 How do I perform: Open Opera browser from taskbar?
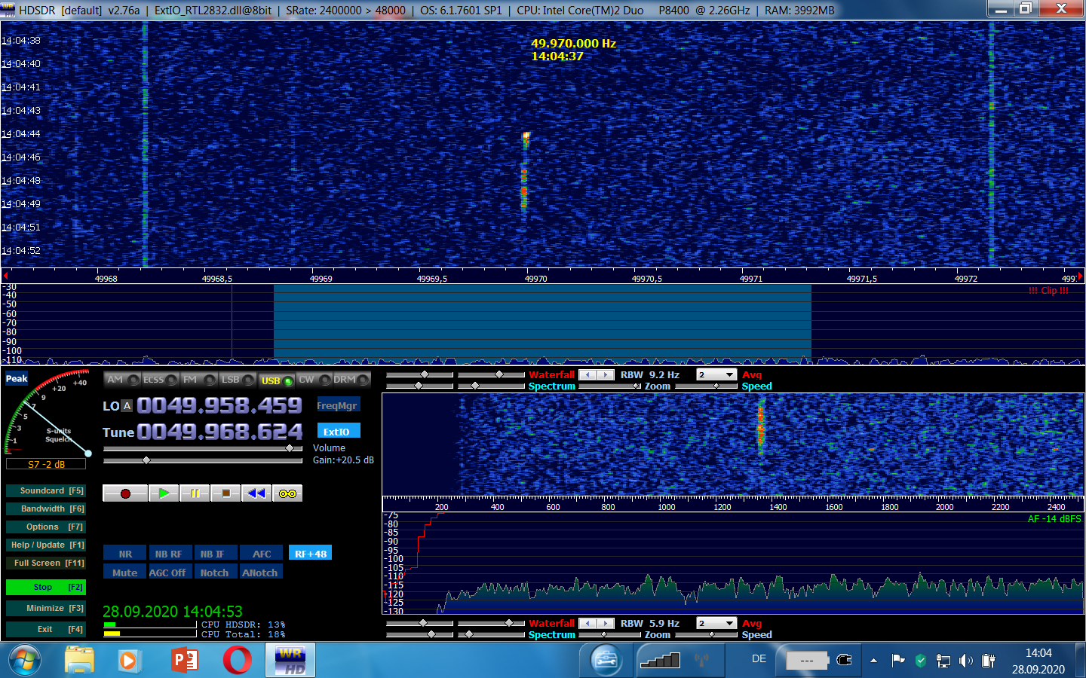tap(238, 661)
